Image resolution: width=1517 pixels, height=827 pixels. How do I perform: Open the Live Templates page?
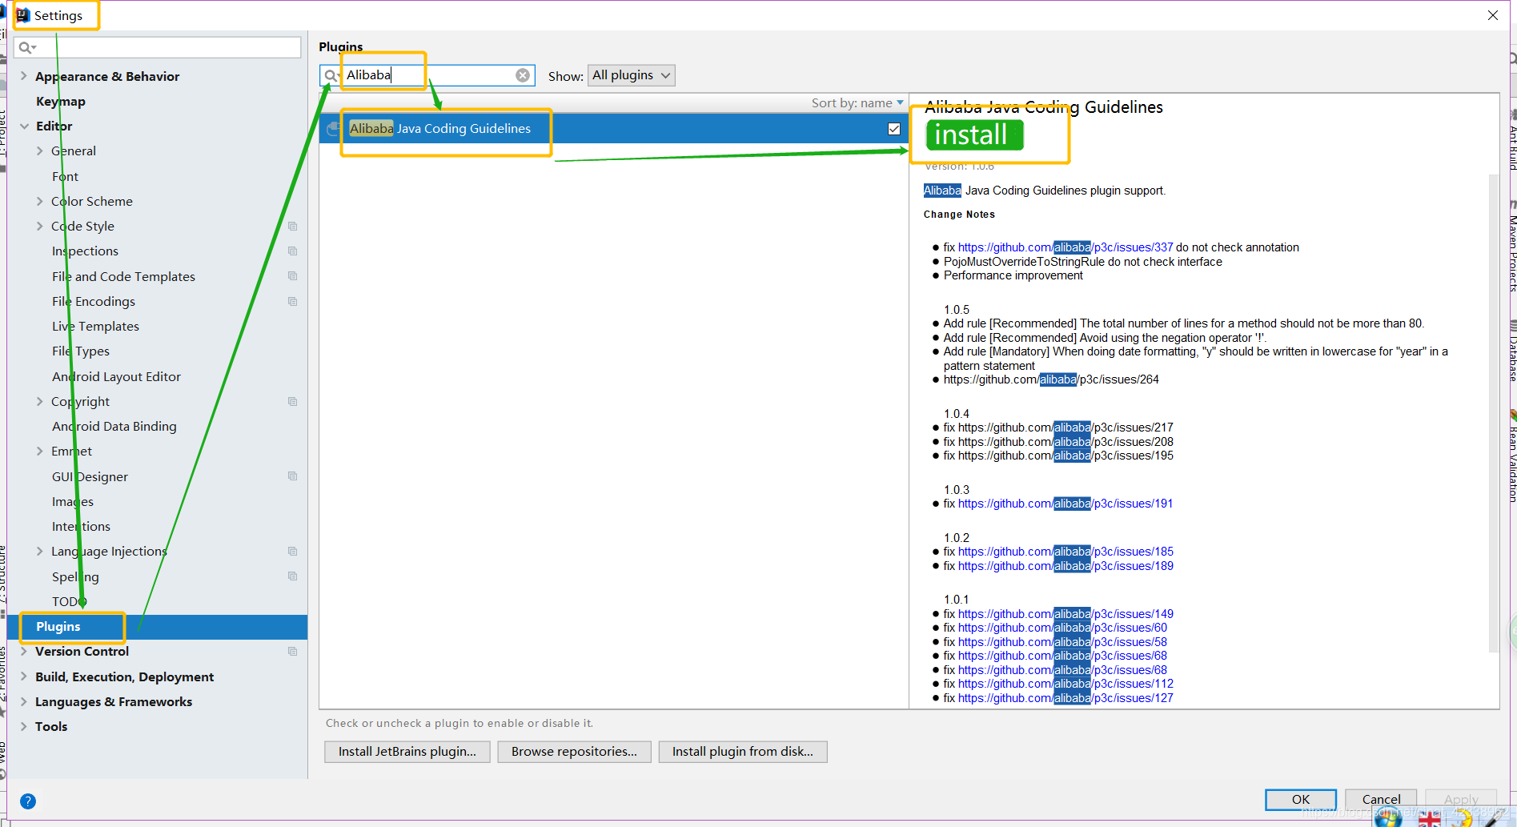pyautogui.click(x=95, y=327)
